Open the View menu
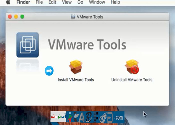Viewport: 175px width, 125px height. 66,2
